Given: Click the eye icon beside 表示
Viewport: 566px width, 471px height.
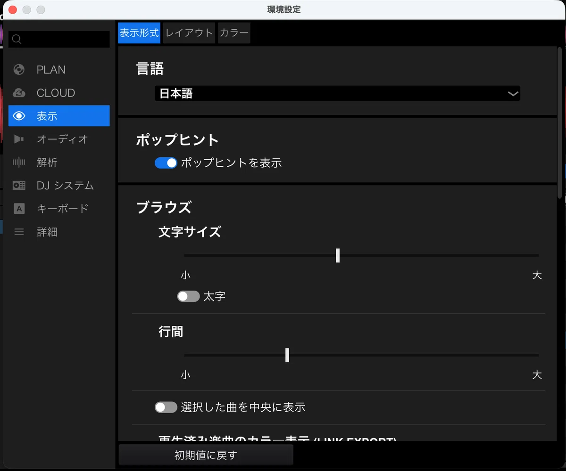Looking at the screenshot, I should 19,116.
